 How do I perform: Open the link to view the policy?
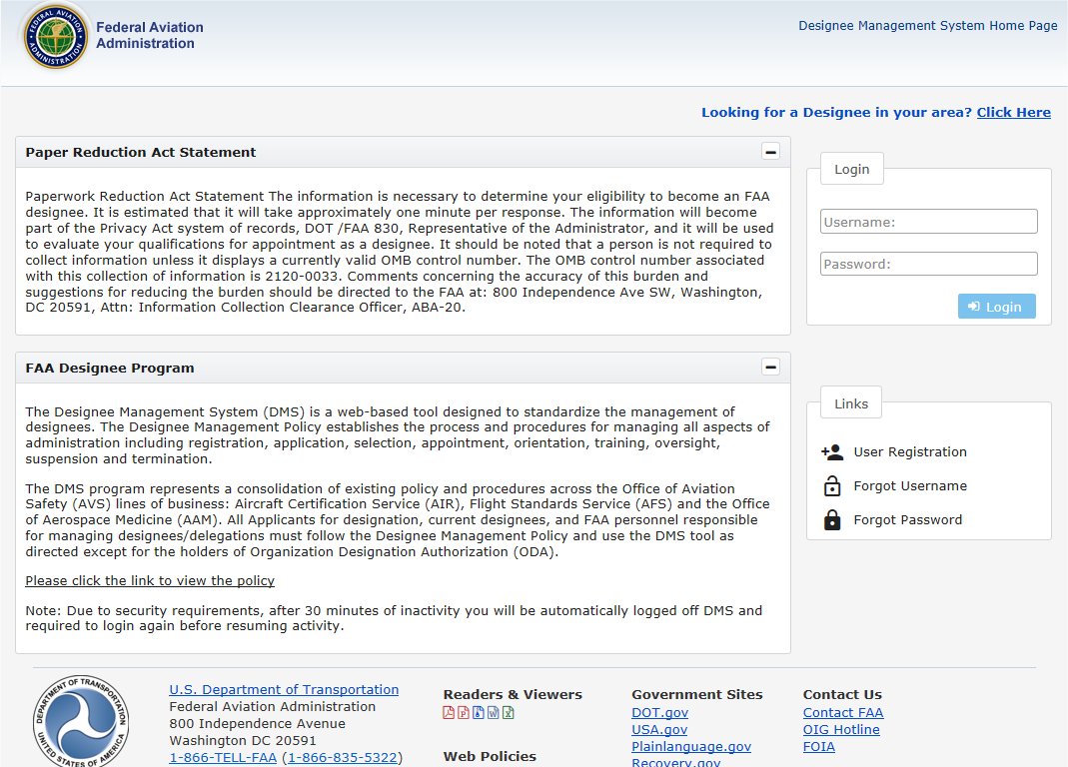(150, 580)
